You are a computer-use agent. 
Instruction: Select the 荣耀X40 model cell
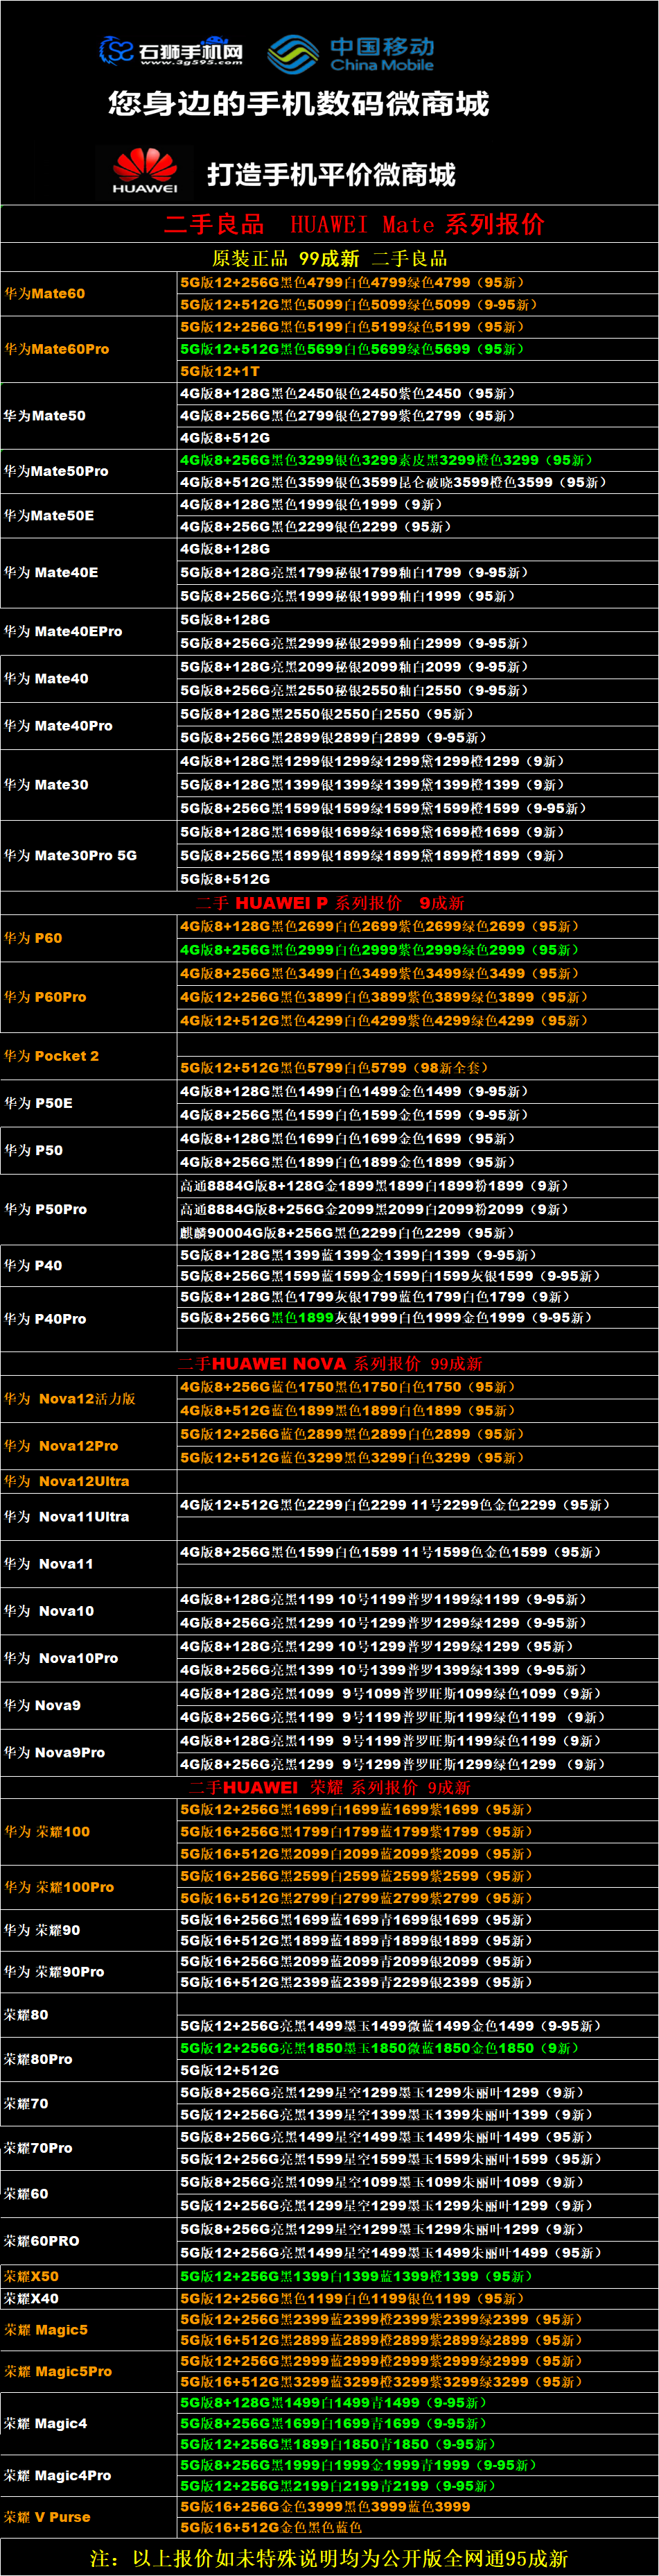click(x=89, y=2298)
